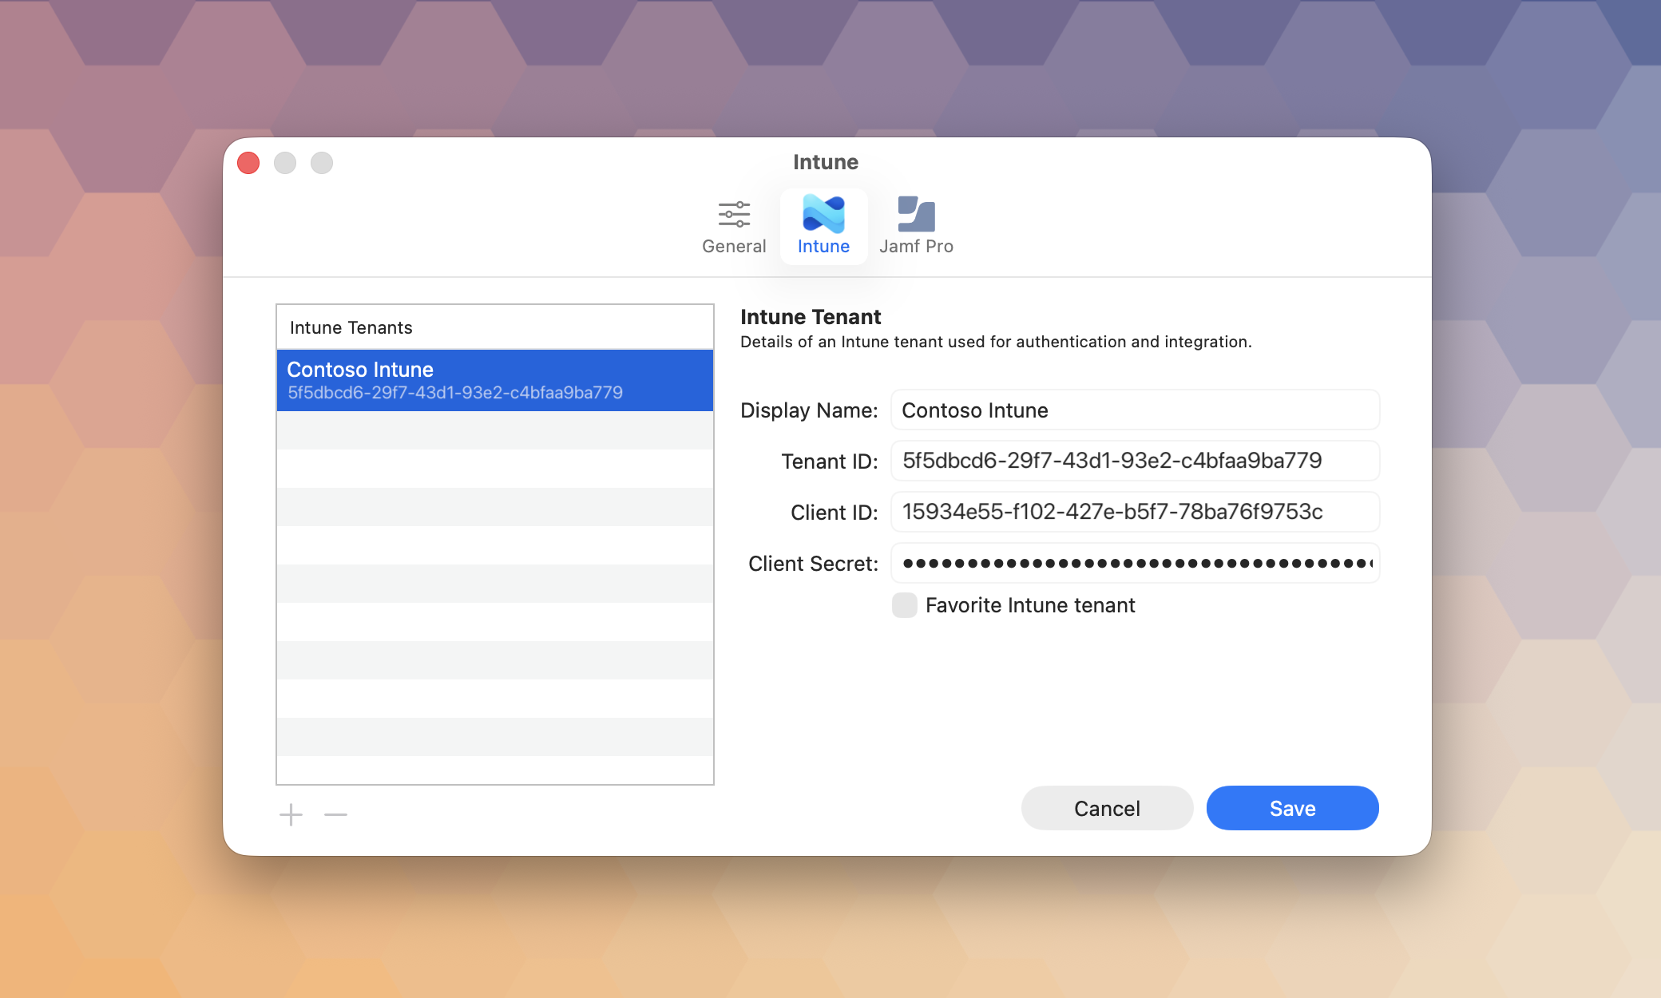Click the Intune Tenants column header
1661x998 pixels.
tap(495, 327)
